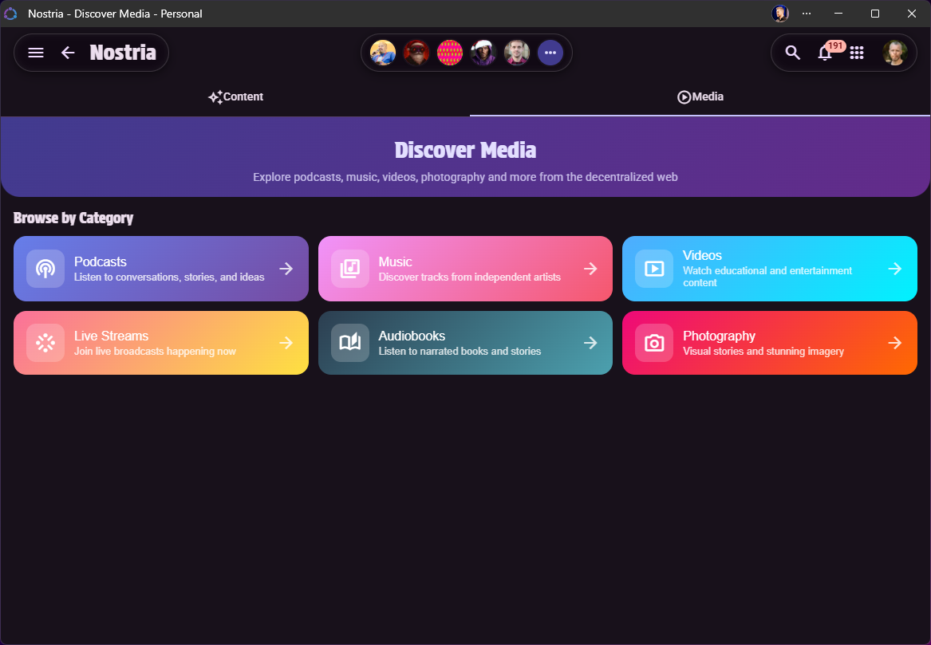Open search with the magnifier icon

coord(792,52)
